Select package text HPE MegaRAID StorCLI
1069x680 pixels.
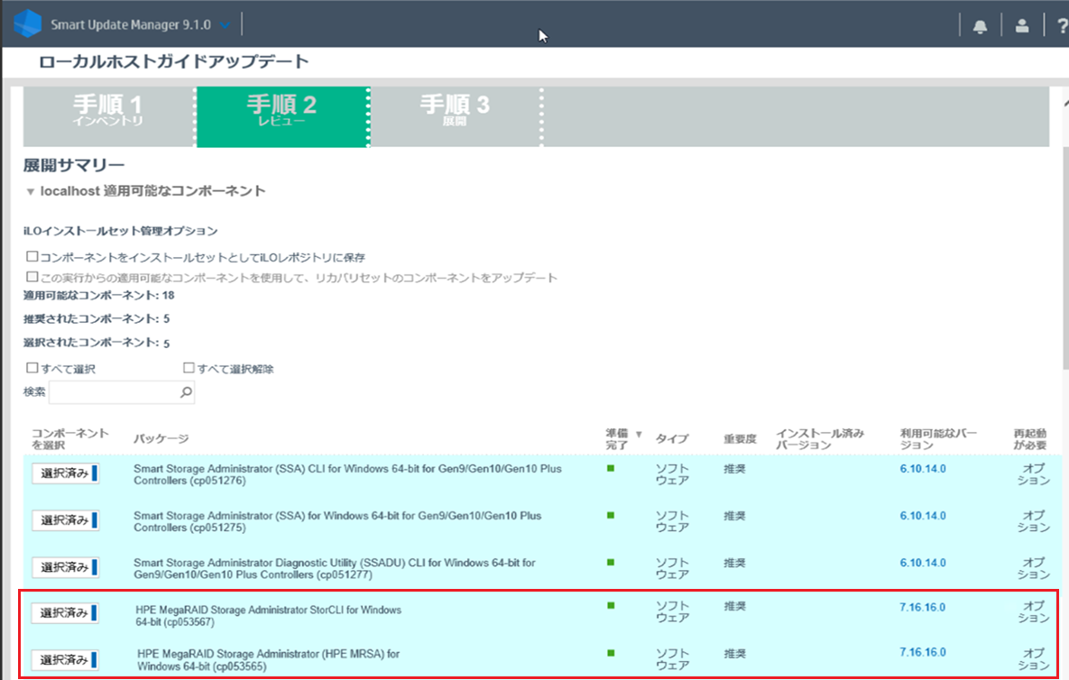(269, 616)
